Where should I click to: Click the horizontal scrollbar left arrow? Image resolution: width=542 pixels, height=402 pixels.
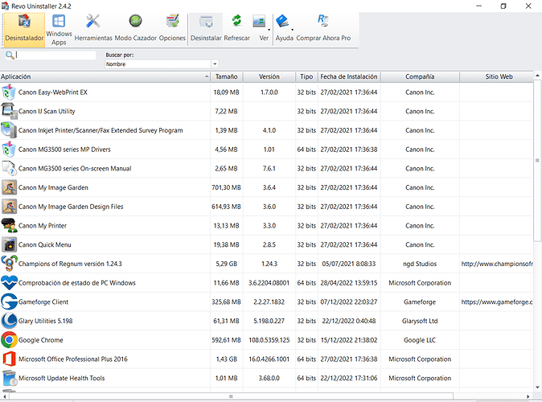(x=4, y=396)
